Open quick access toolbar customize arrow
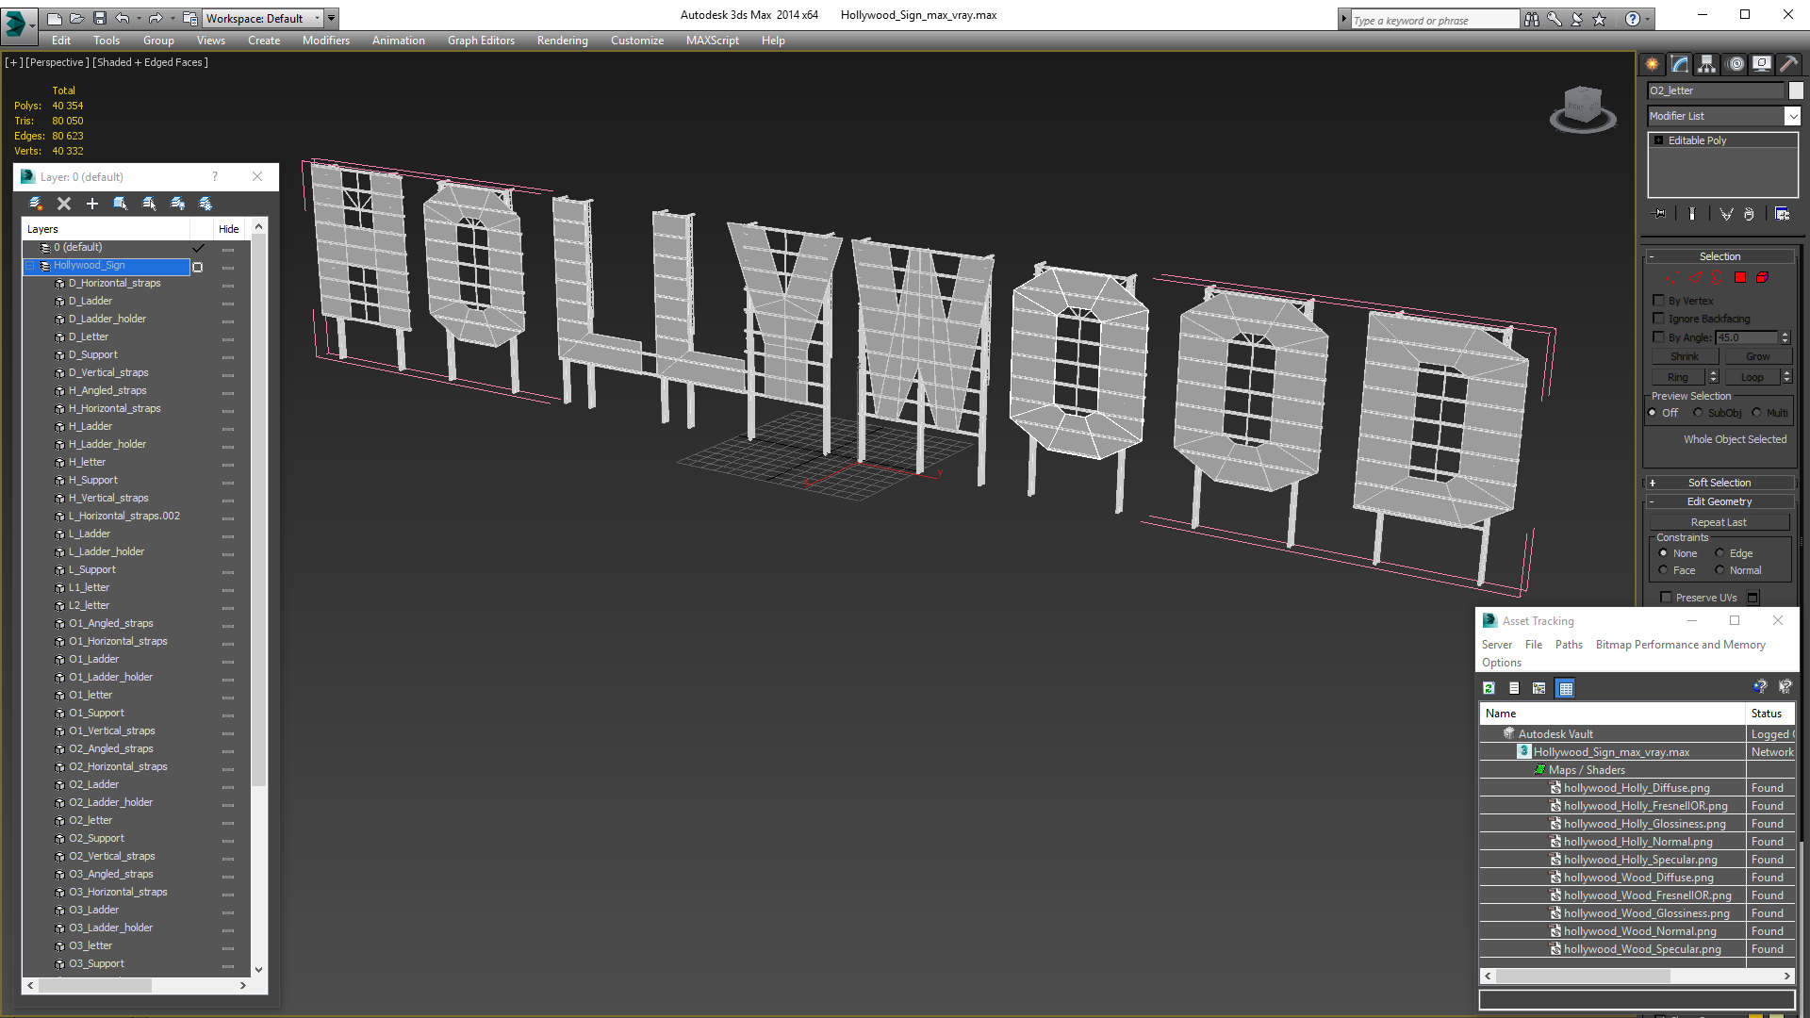 coord(331,18)
